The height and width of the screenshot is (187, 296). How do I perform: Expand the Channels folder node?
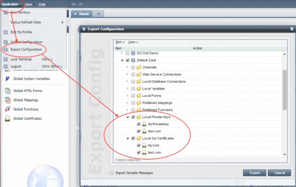pos(127,67)
